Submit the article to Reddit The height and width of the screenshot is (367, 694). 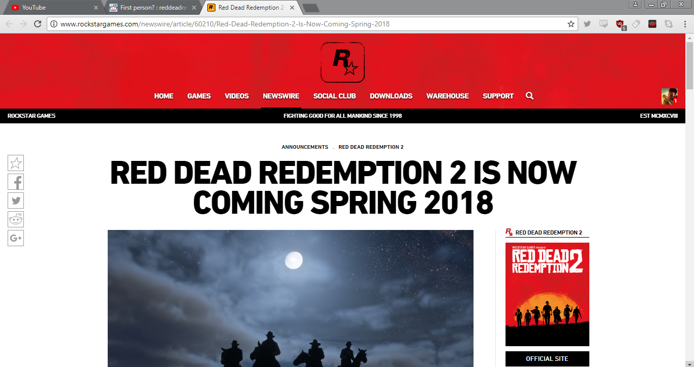16,219
